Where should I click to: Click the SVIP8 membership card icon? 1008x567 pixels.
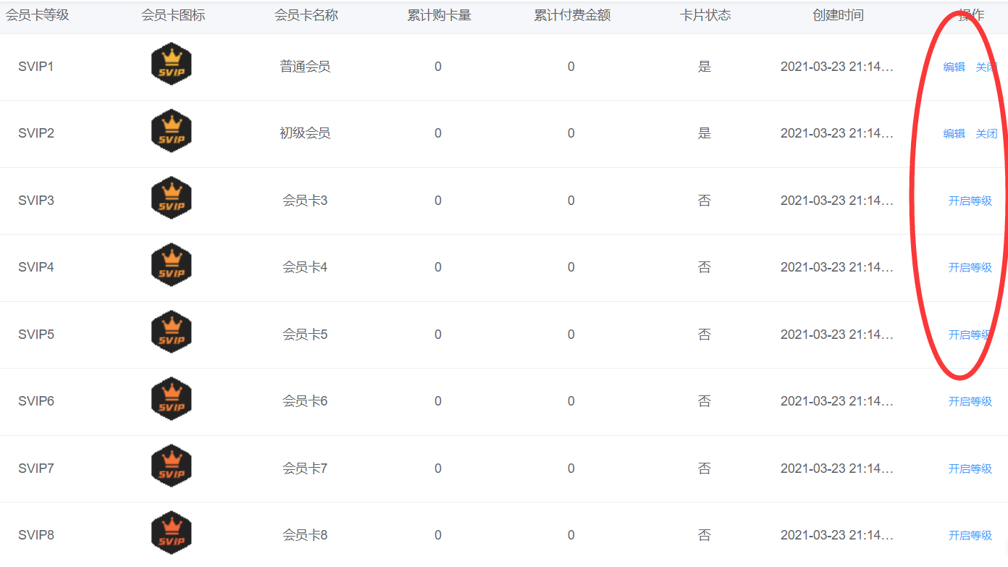[x=172, y=532]
